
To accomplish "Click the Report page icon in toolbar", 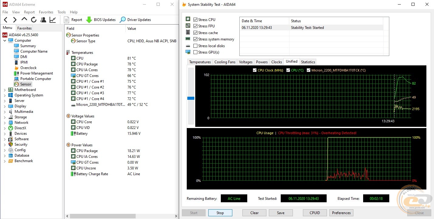I will coord(67,20).
